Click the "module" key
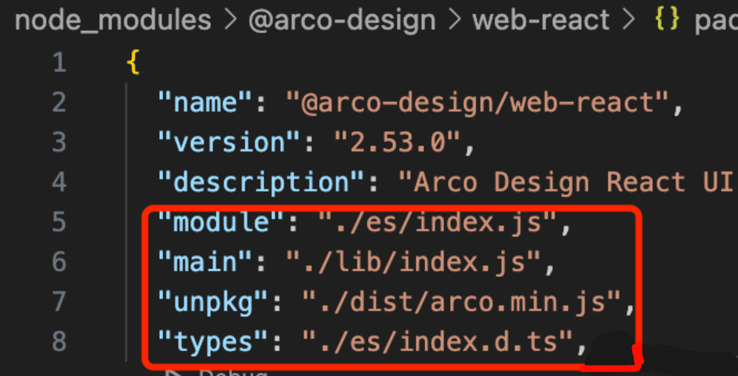738x376 pixels. pyautogui.click(x=221, y=222)
